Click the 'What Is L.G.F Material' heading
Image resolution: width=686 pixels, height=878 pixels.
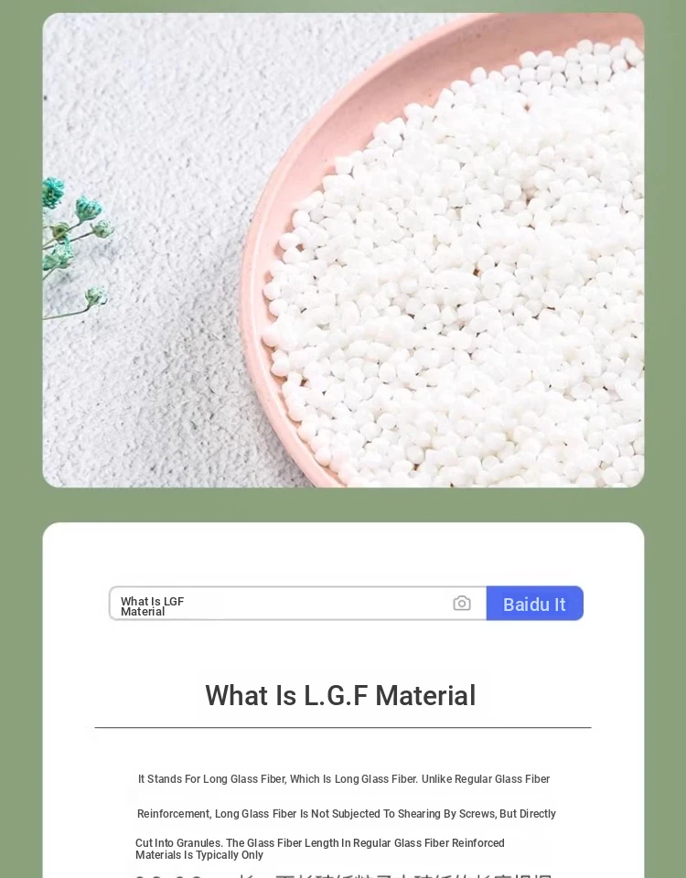(340, 695)
